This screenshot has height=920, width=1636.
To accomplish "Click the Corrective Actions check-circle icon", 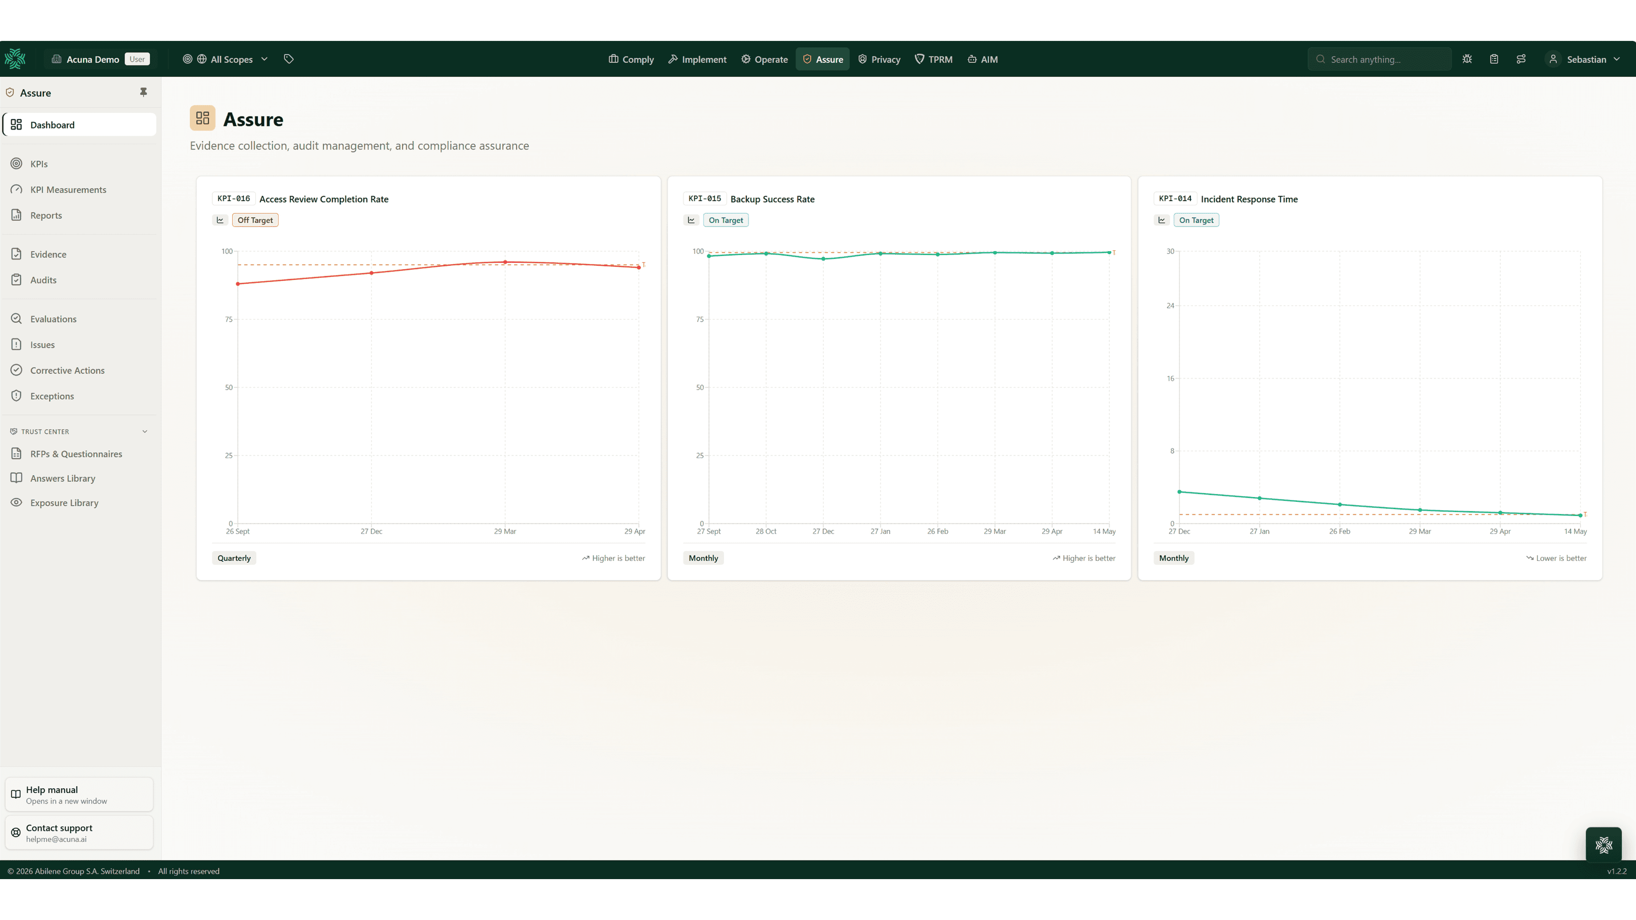I will pyautogui.click(x=17, y=370).
